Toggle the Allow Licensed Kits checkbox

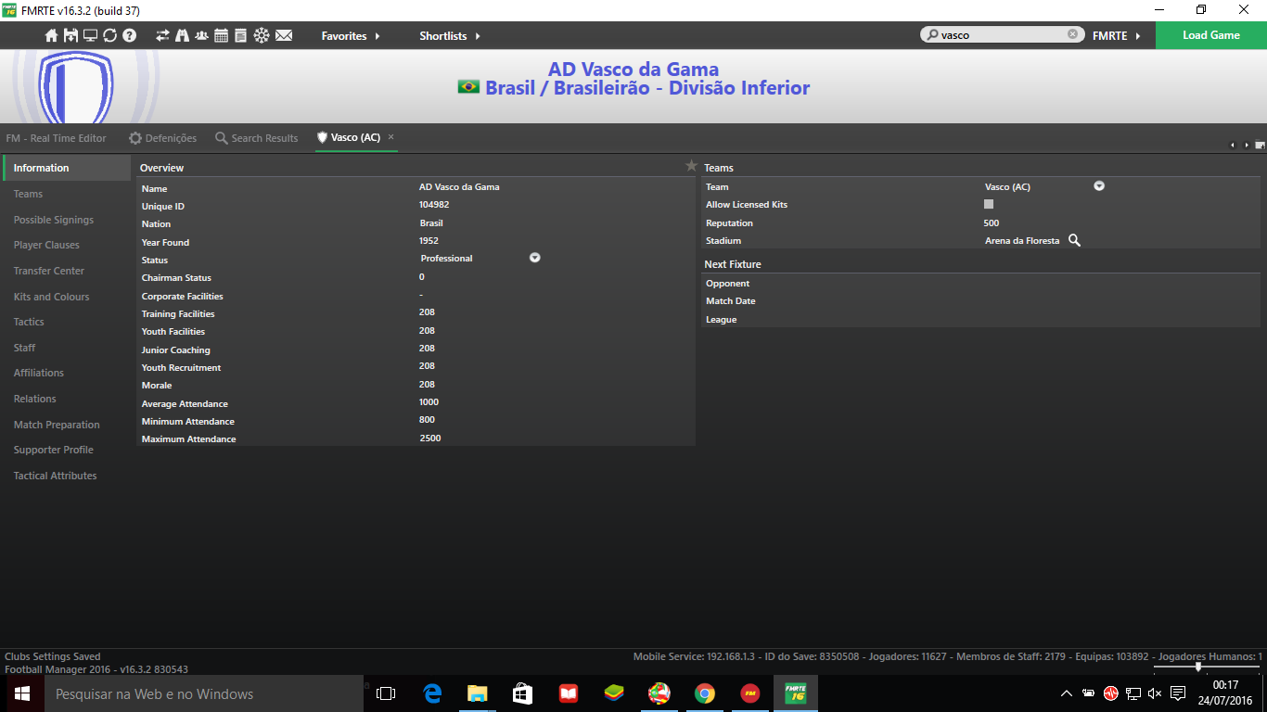point(989,204)
